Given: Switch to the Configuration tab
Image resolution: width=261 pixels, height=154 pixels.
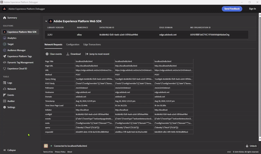Looking at the screenshot, I should [x=73, y=45].
